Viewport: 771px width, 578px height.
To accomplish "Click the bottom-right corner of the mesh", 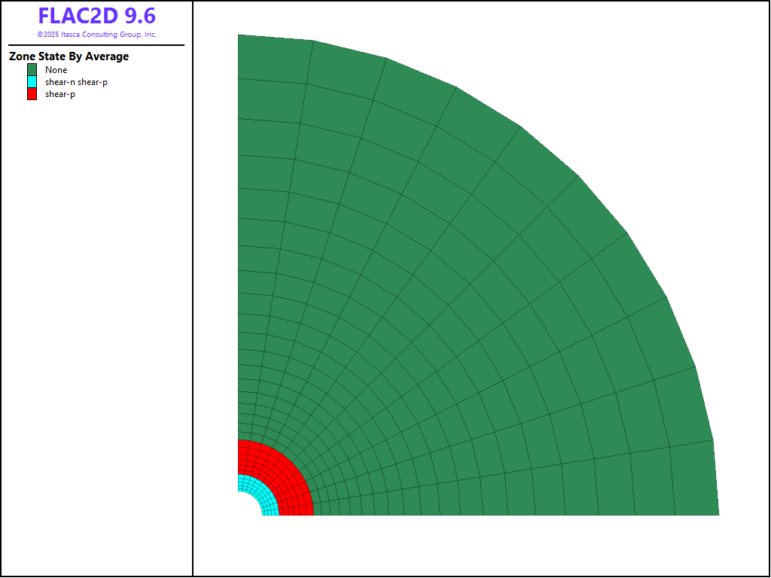I will tap(718, 514).
